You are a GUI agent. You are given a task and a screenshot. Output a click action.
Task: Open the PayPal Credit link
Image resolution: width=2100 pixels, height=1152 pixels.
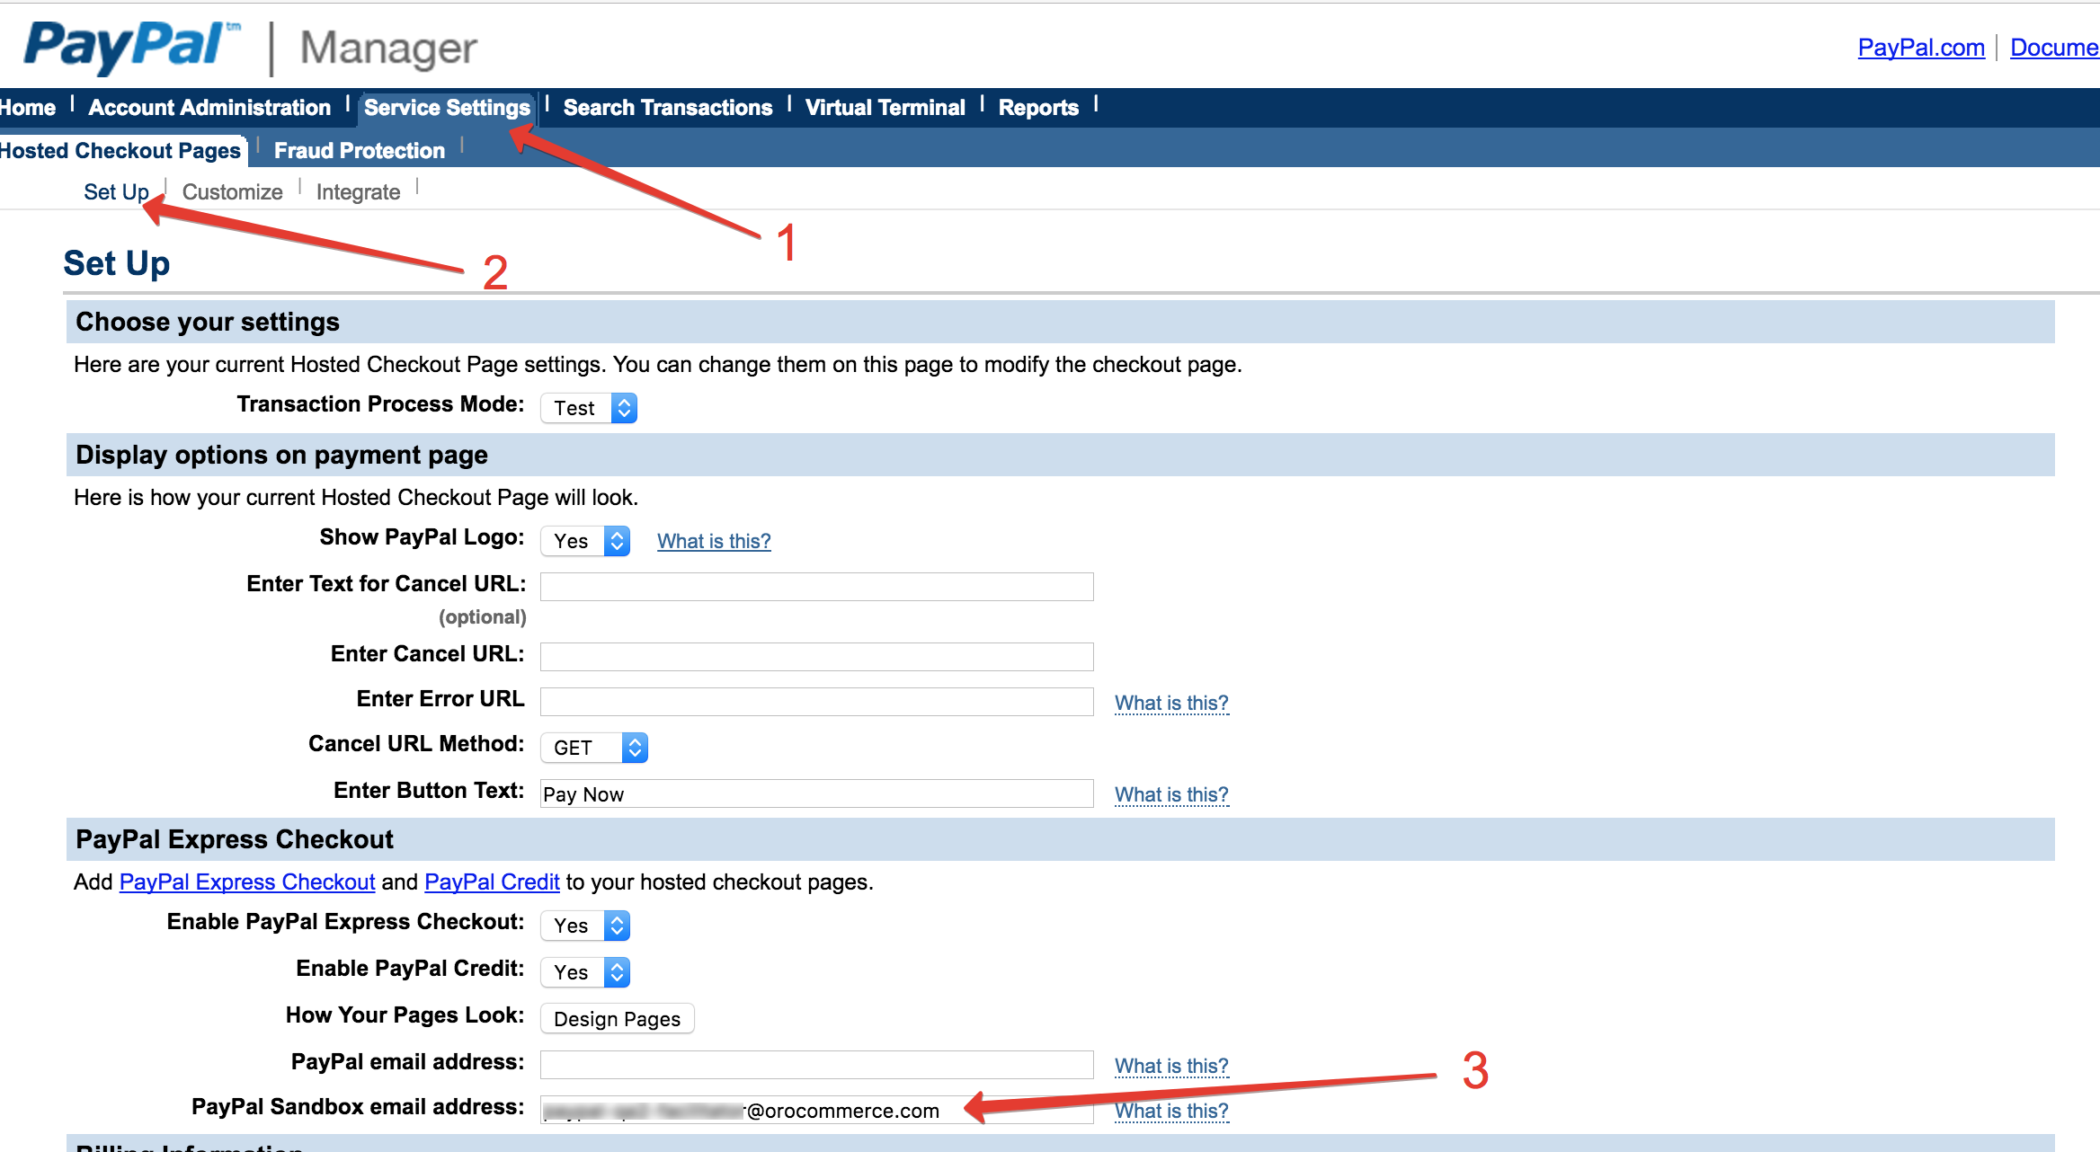[x=492, y=882]
